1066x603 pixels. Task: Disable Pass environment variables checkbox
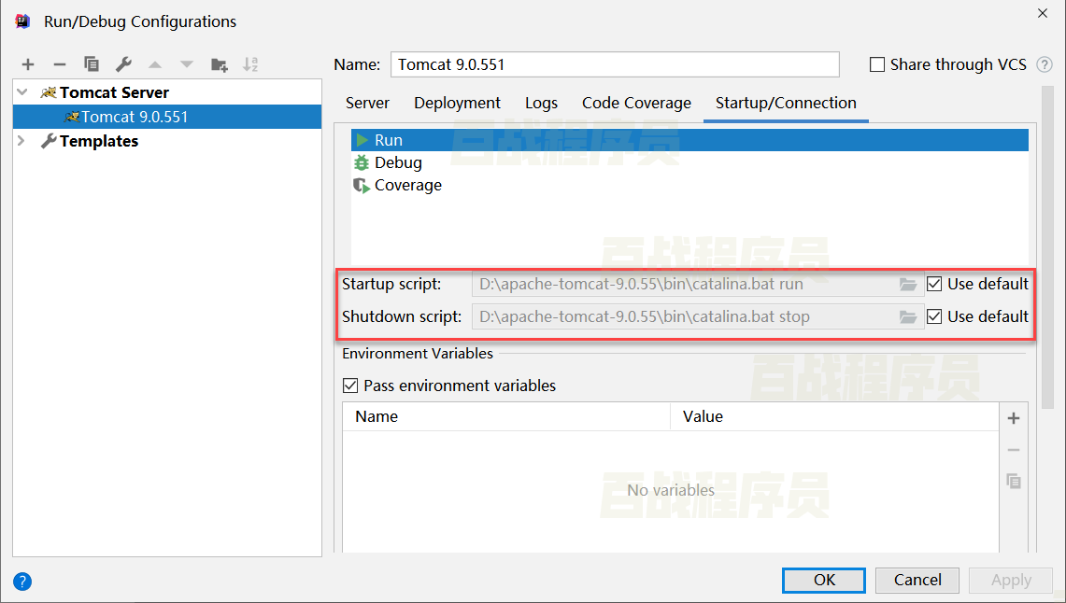pyautogui.click(x=350, y=386)
